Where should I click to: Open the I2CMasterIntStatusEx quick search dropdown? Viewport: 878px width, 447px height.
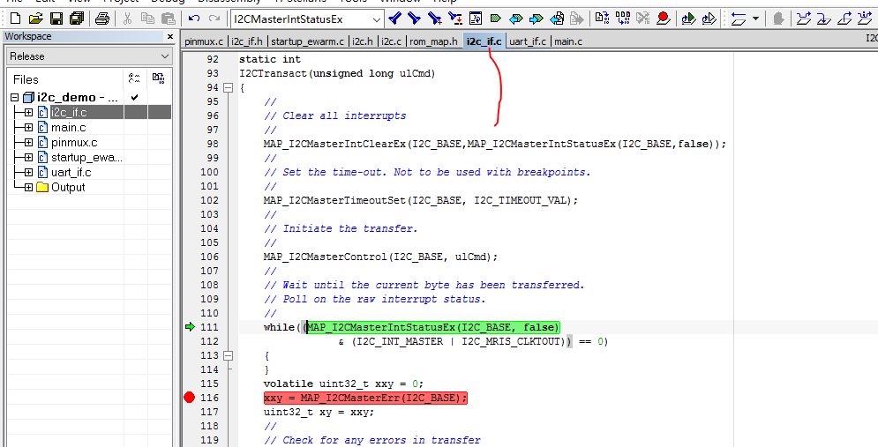[x=377, y=19]
